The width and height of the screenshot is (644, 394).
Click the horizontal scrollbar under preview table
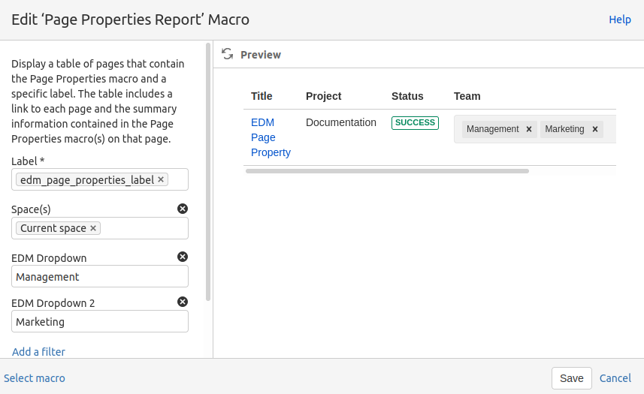(x=387, y=171)
